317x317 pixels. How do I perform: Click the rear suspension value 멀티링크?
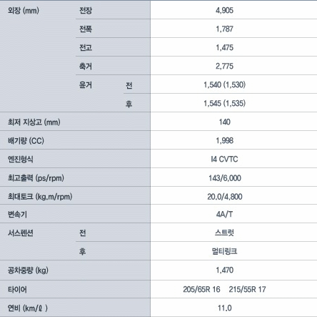tap(224, 251)
